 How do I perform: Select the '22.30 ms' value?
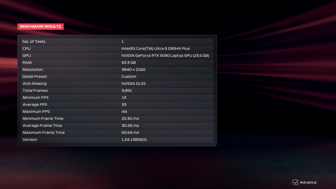[x=130, y=118]
